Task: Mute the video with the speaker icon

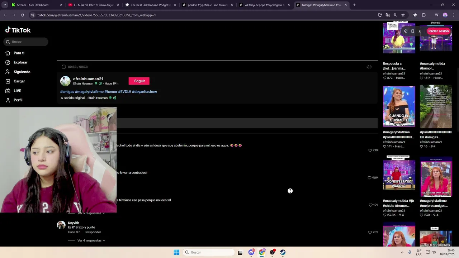Action: click(x=369, y=67)
